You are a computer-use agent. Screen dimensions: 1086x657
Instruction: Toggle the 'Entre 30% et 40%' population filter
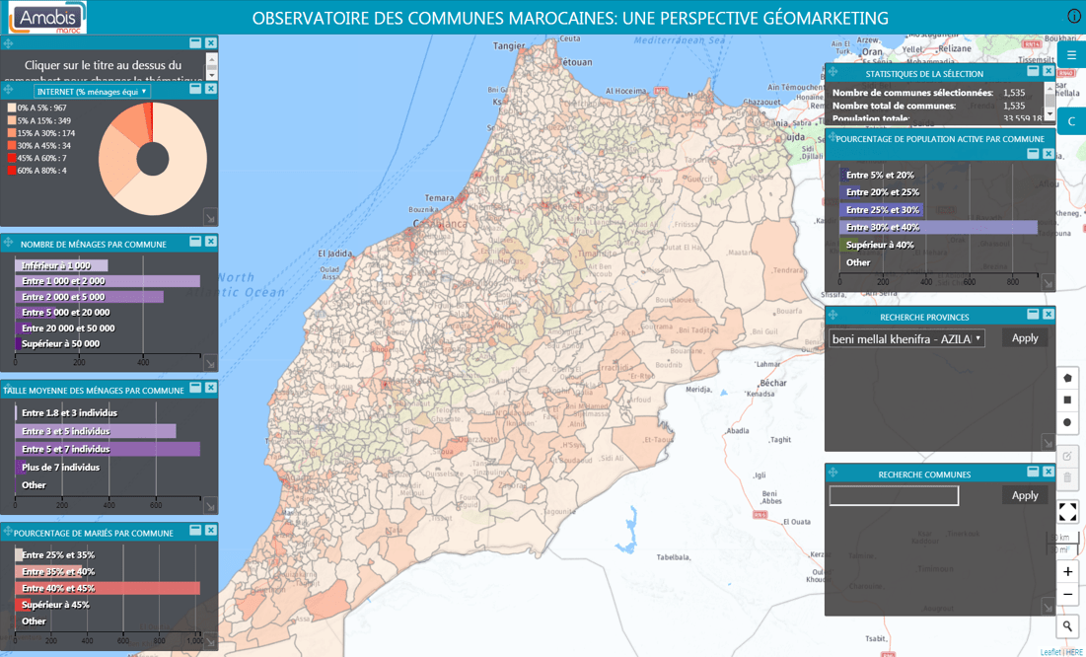tap(883, 226)
